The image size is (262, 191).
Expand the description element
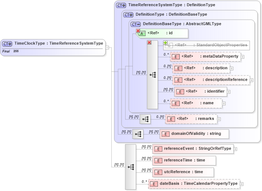tap(231, 69)
